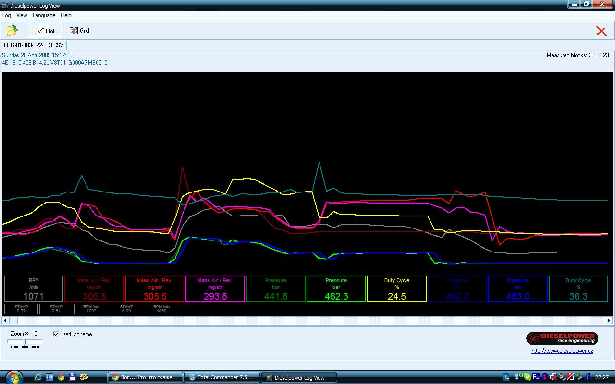Click the red X close-log icon
This screenshot has height=384, width=615.
(601, 31)
